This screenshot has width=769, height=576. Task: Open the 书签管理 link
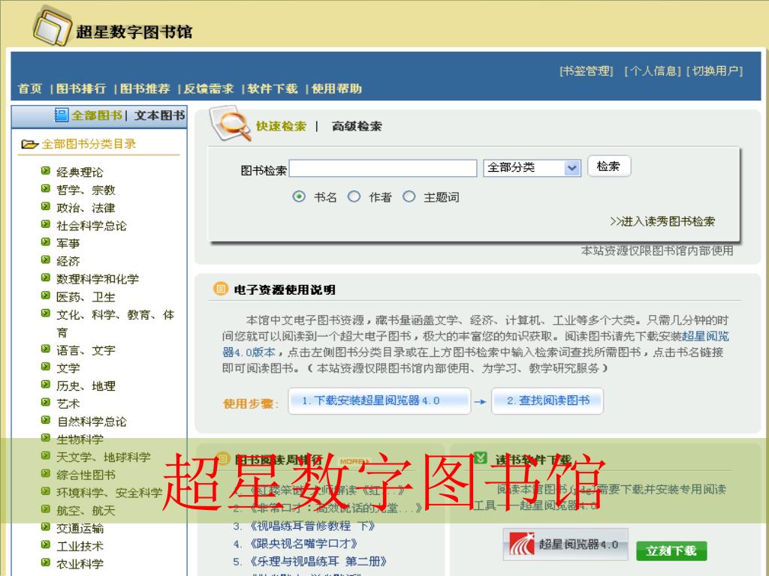(x=587, y=71)
